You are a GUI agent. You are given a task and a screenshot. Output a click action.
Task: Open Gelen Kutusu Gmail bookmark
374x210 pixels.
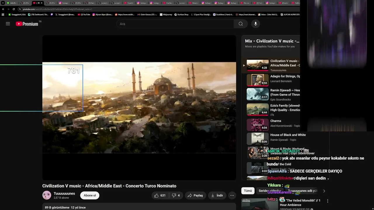point(147,14)
